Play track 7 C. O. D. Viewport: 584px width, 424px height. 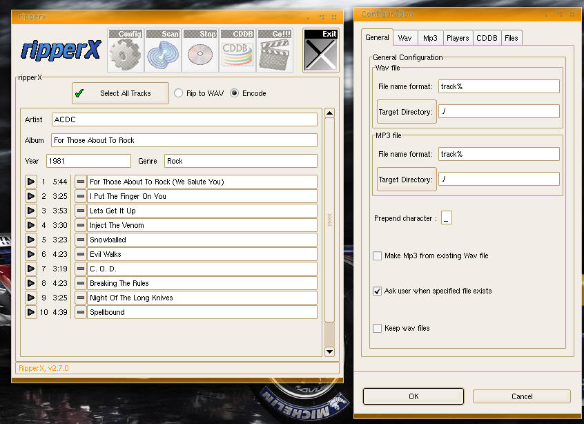tap(31, 269)
